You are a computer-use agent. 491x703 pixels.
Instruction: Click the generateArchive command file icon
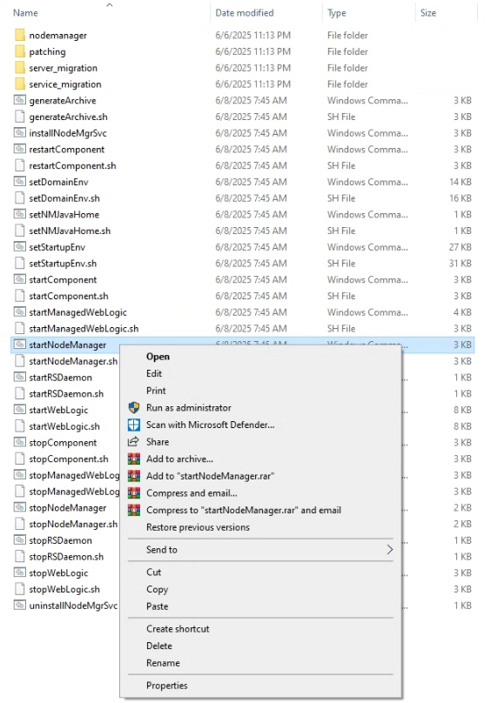click(x=20, y=100)
